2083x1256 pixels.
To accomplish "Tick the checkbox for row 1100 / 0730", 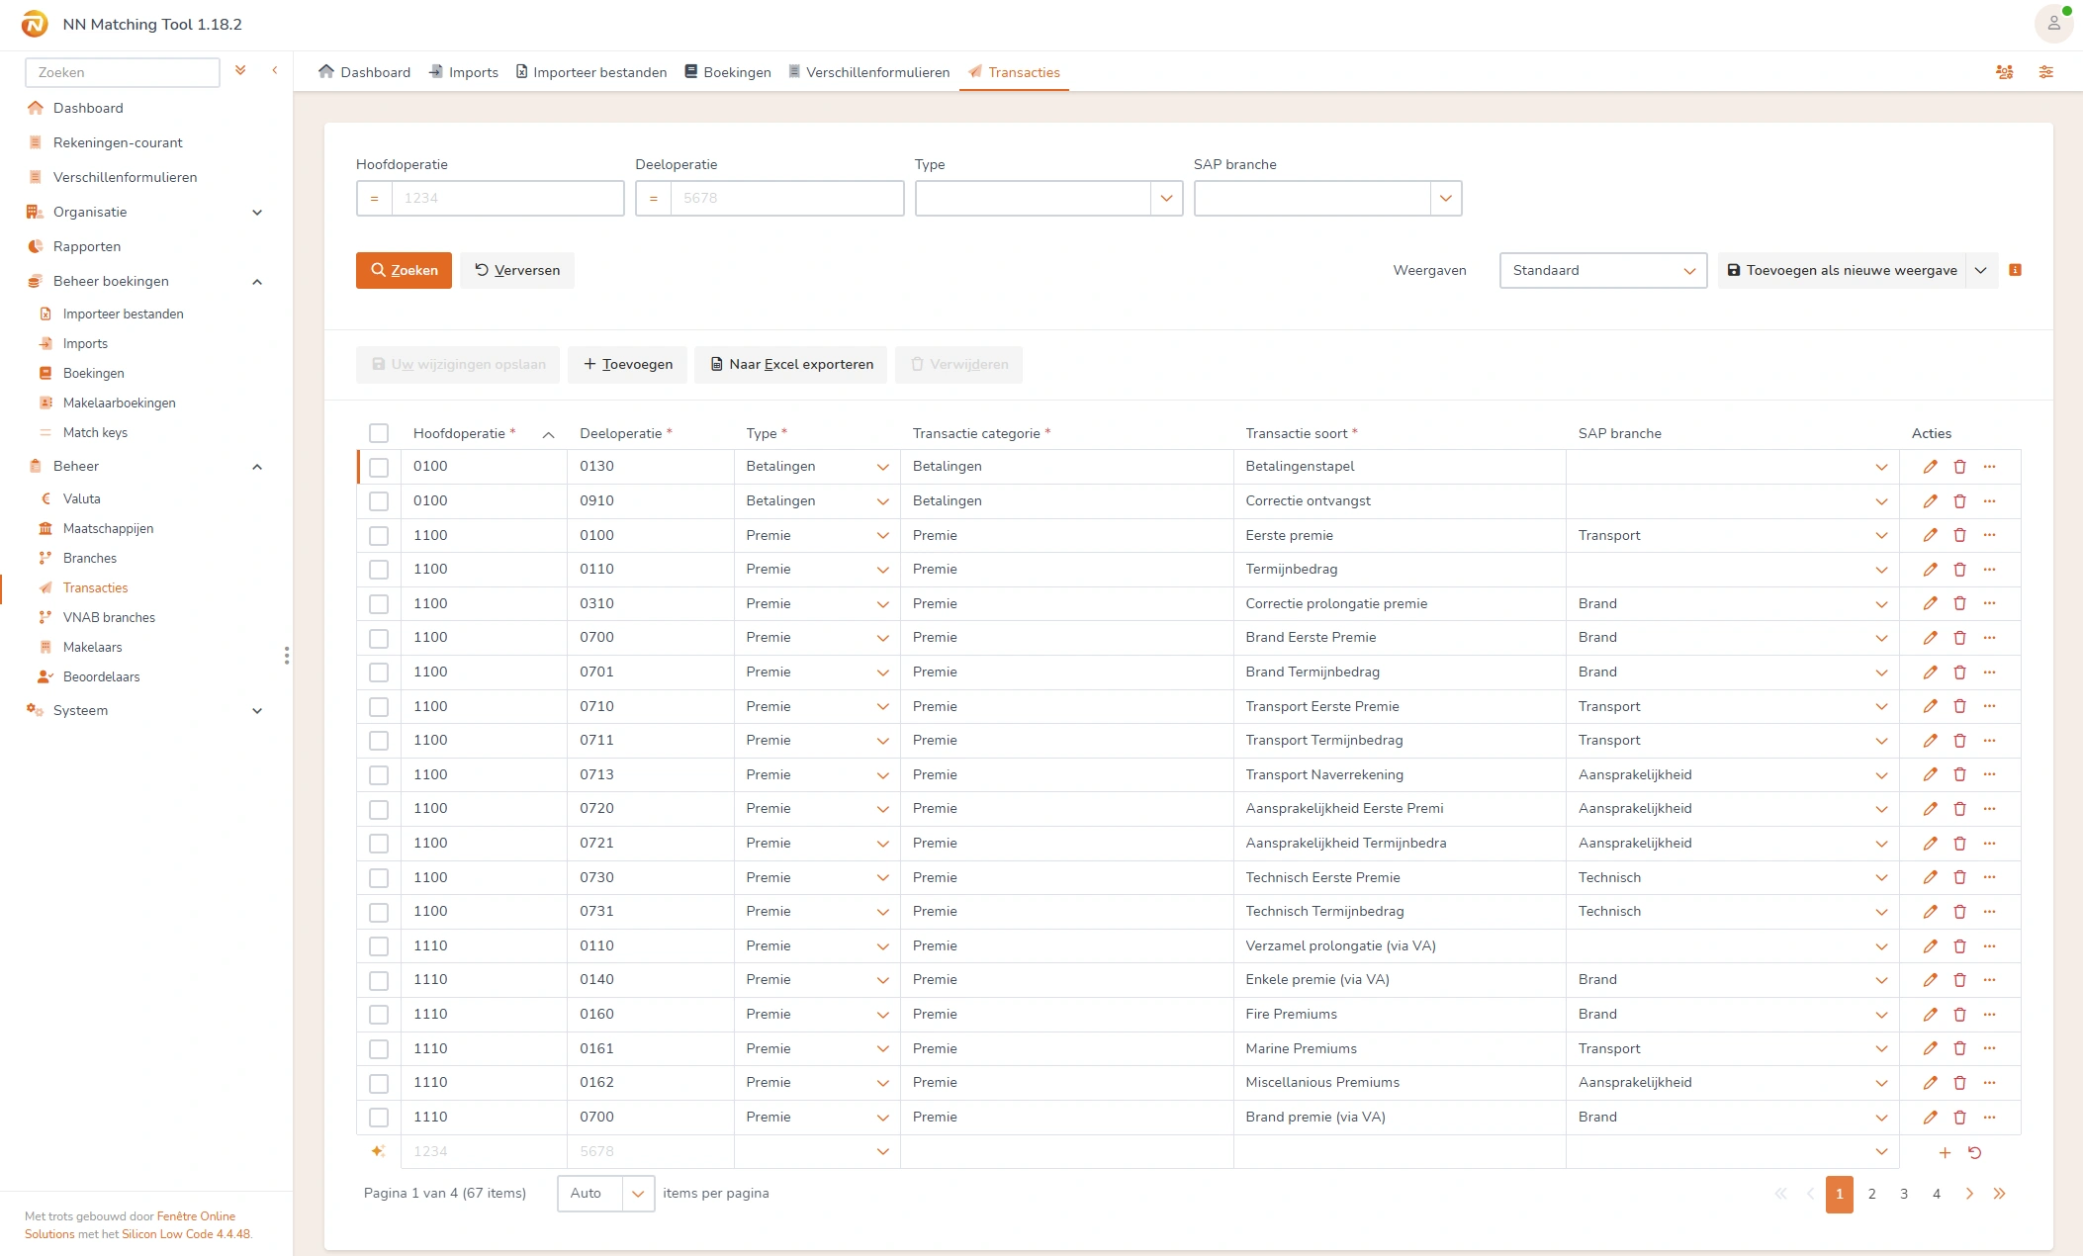I will point(379,878).
